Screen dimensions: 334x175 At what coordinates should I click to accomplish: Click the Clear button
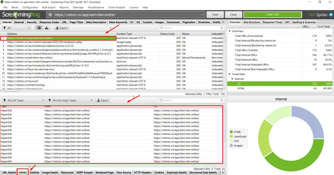(234, 15)
